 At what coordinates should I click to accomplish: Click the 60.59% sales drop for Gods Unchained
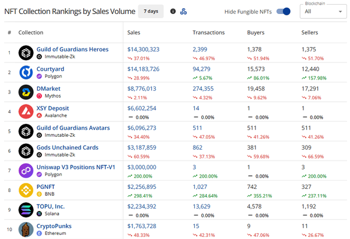click(142, 157)
